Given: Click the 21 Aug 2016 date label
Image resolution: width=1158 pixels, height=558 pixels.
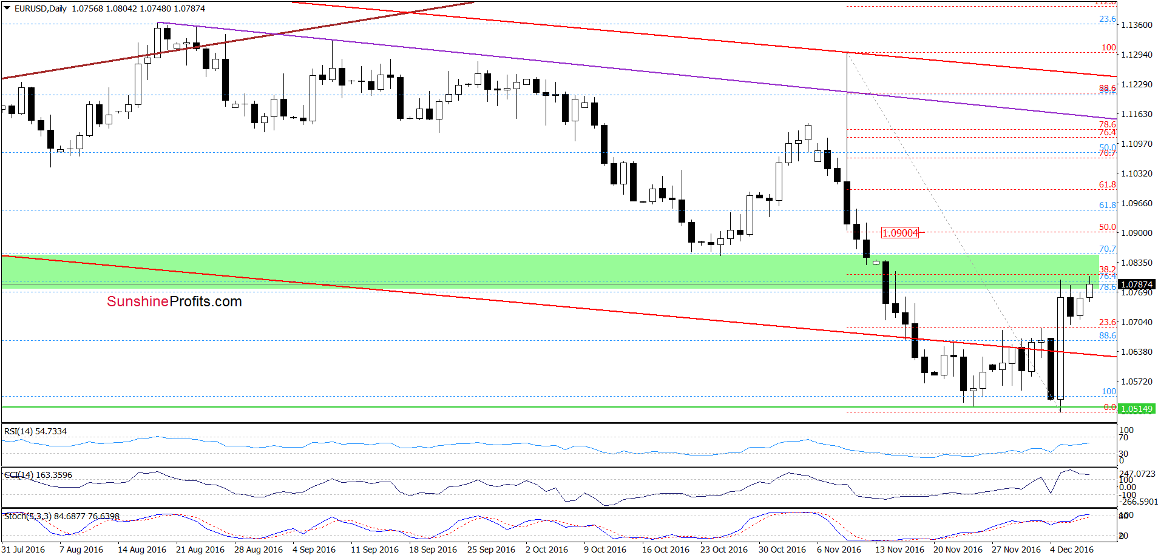Looking at the screenshot, I should click(200, 550).
